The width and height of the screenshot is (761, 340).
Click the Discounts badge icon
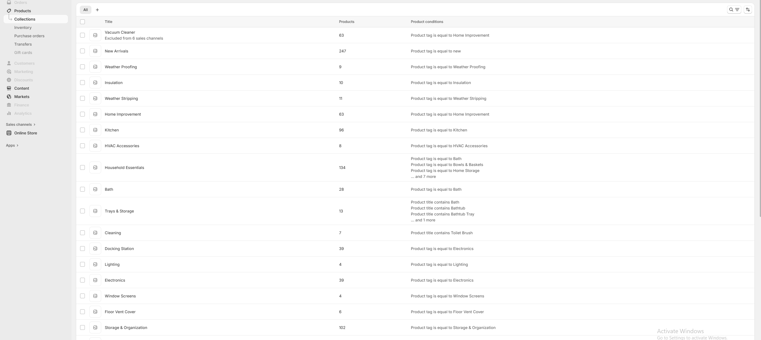(x=9, y=80)
